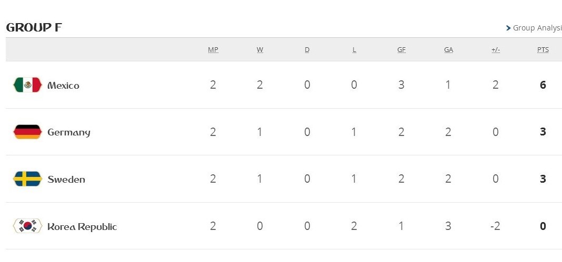Click Mexico's points value of 6
Viewport: 562px width, 262px height.
[x=543, y=85]
